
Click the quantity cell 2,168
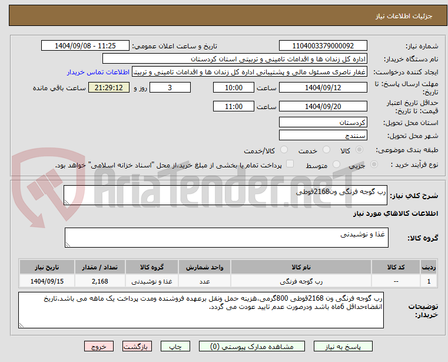(x=100, y=281)
